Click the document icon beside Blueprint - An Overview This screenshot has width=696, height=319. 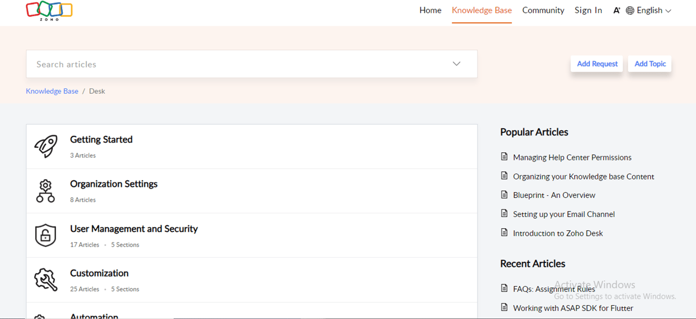503,195
